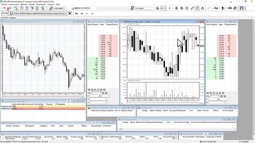The height and width of the screenshot is (143, 255).
Task: Jump to the last message with skip-forward button
Action: tap(92, 14)
